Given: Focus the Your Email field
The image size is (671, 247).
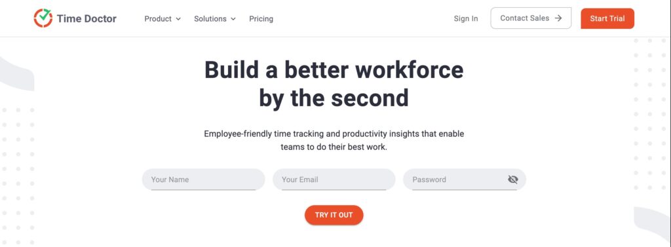Looking at the screenshot, I should click(334, 180).
